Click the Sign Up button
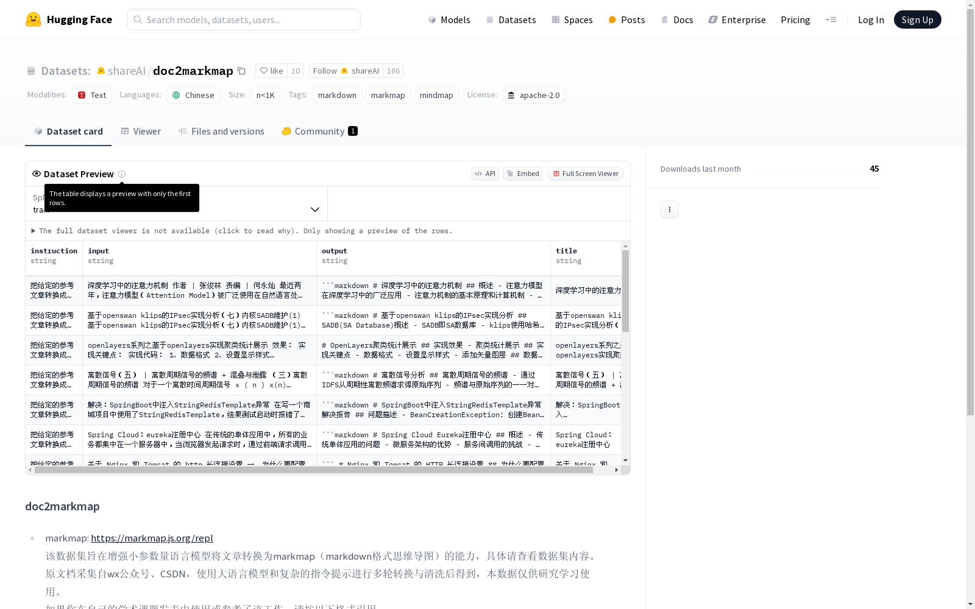975x609 pixels. point(917,19)
